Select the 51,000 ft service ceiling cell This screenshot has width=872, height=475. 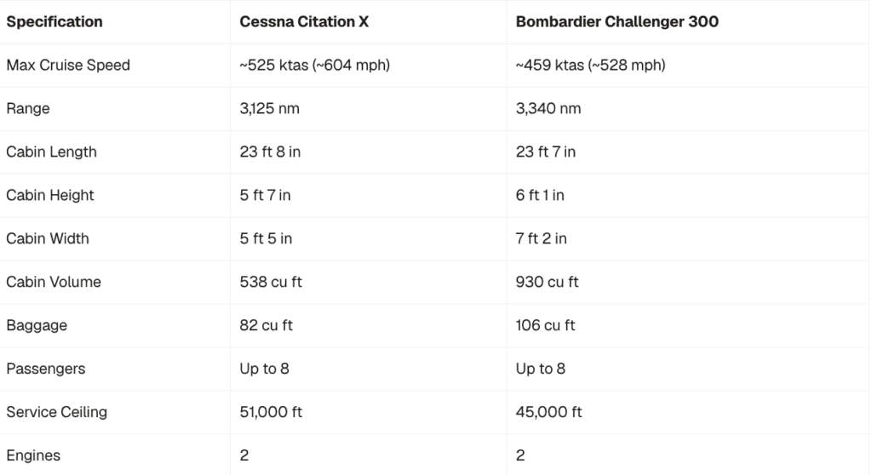point(271,412)
